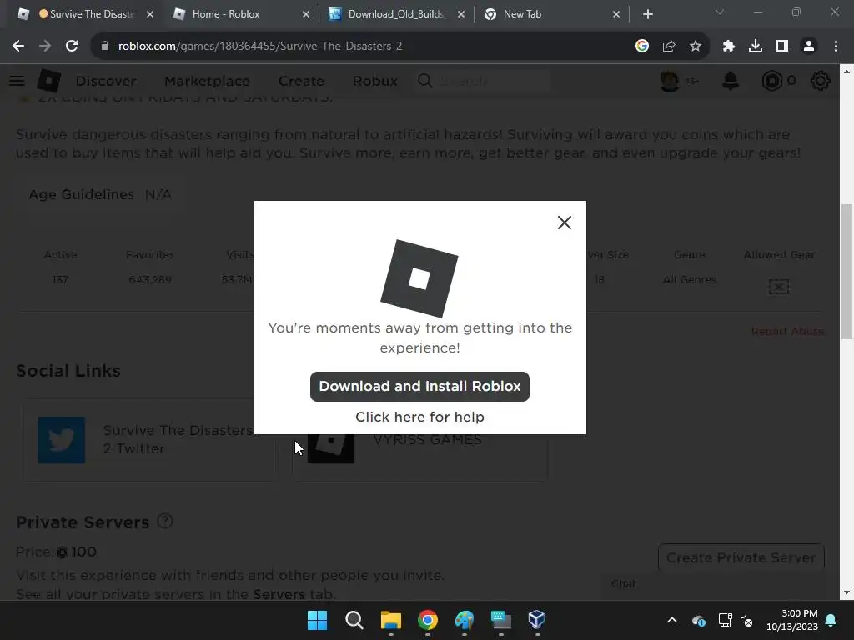Screen dimensions: 854x640
Task: Open the Marketplace menu item
Action: coord(207,81)
